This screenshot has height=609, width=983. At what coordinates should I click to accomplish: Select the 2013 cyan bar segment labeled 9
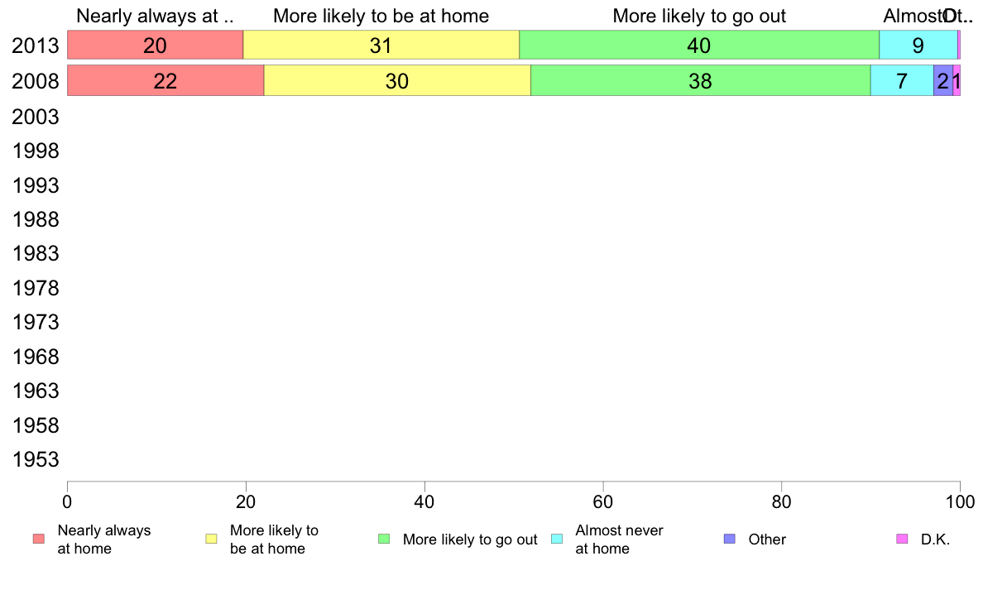click(918, 46)
